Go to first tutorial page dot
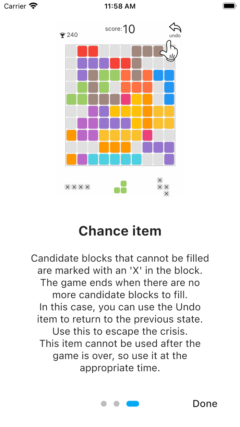 pyautogui.click(x=104, y=404)
